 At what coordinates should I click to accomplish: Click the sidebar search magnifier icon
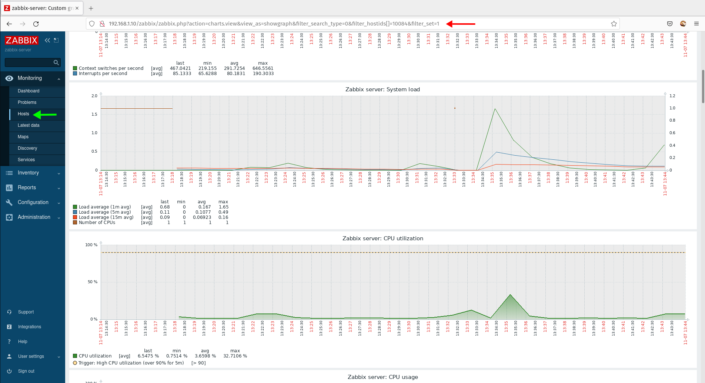56,62
